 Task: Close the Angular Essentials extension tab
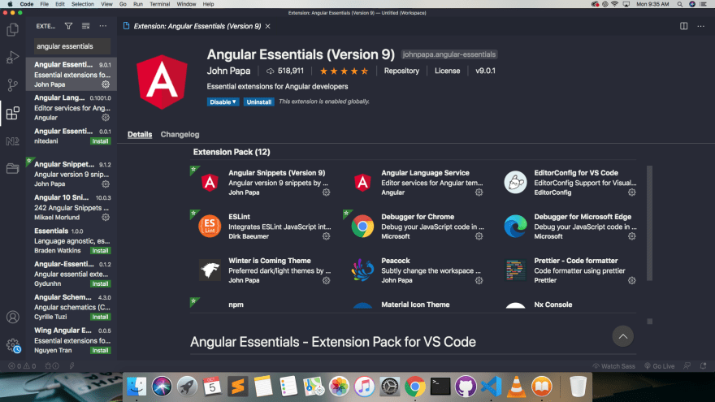(x=267, y=27)
